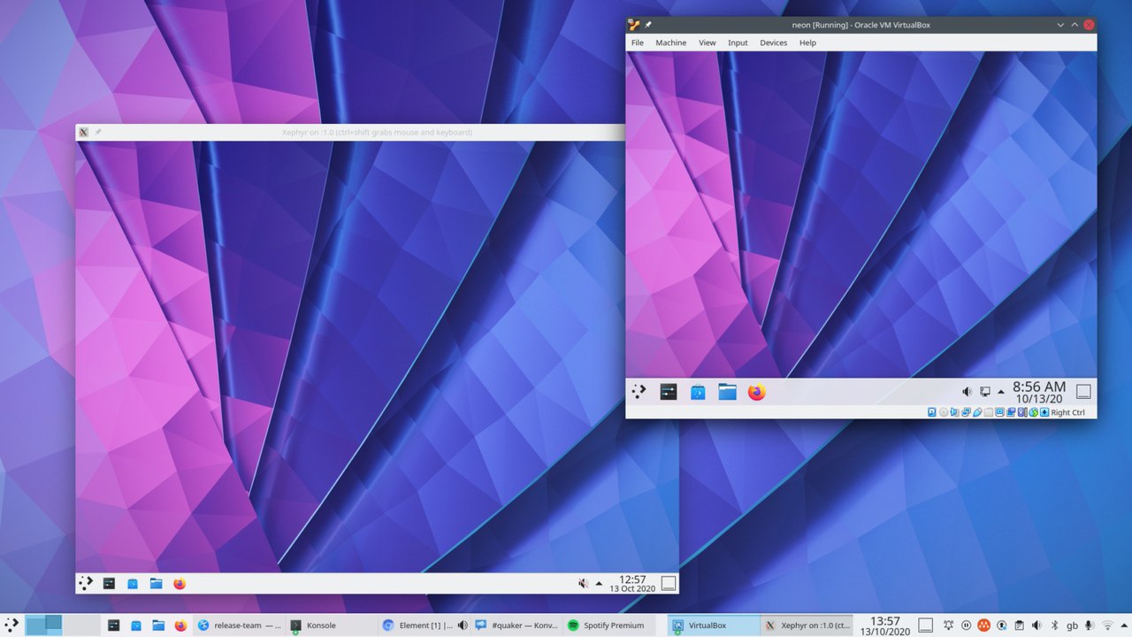
Task: Click the muted volume icon in Xephyr
Action: (x=582, y=583)
